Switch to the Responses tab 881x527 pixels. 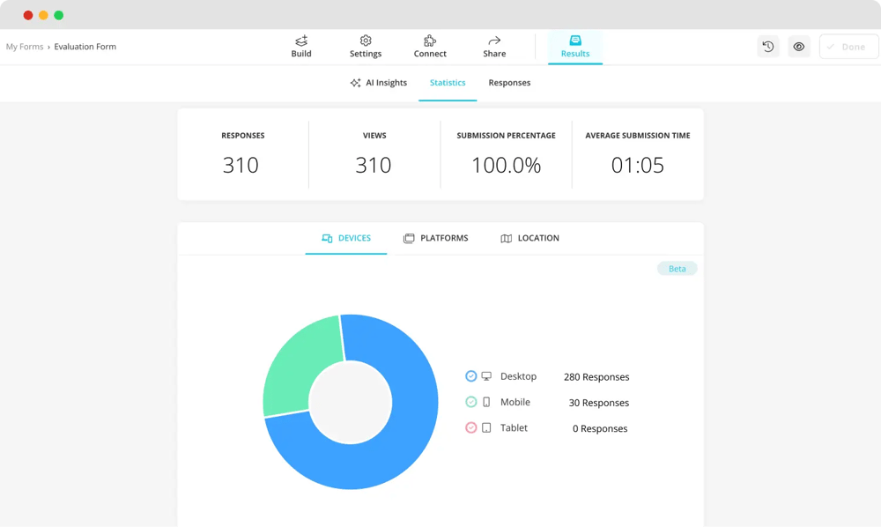pyautogui.click(x=509, y=83)
